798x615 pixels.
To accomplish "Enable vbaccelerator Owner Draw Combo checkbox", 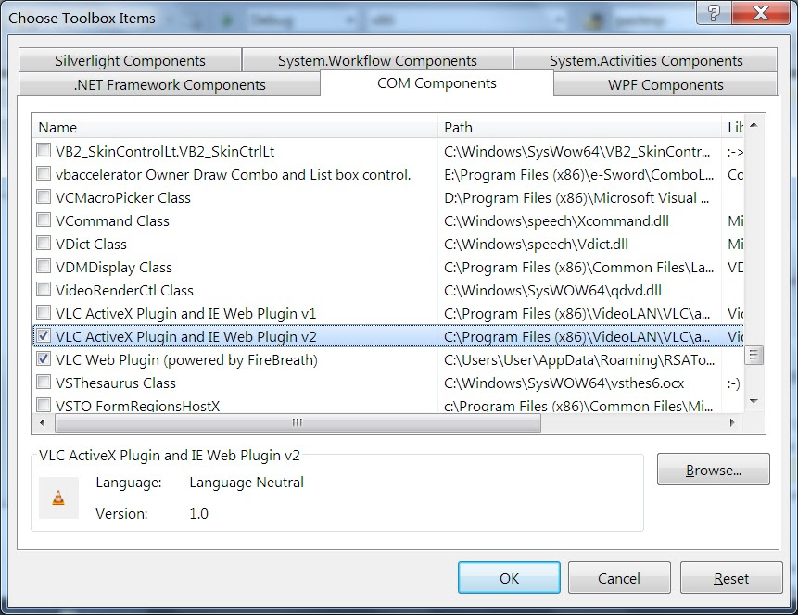I will tap(44, 173).
